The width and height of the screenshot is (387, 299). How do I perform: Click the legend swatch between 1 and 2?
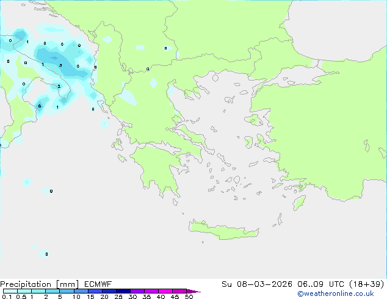[x=38, y=291]
